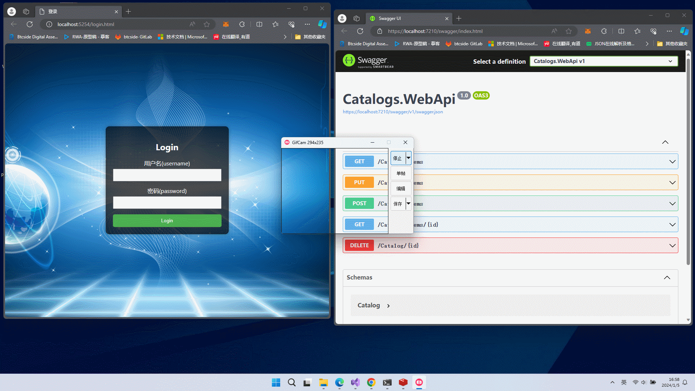695x391 pixels.
Task: Toggle split screen view in Edge
Action: (x=621, y=31)
